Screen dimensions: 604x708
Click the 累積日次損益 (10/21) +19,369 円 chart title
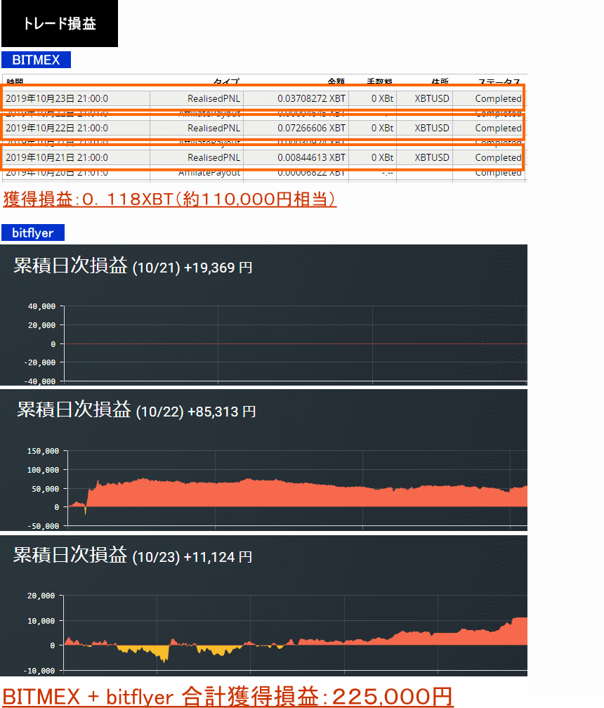tap(133, 267)
